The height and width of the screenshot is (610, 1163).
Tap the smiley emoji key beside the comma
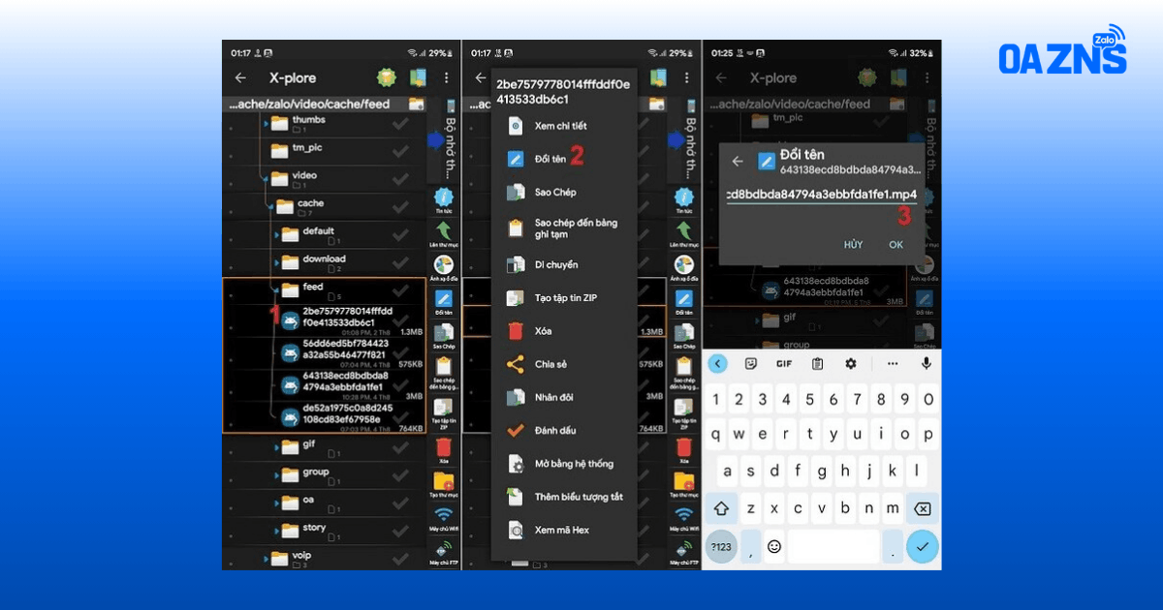[773, 546]
